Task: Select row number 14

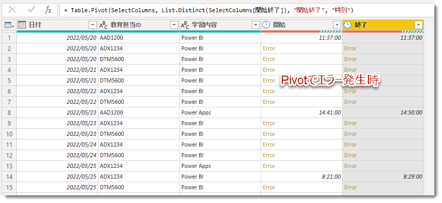Action: point(9,177)
